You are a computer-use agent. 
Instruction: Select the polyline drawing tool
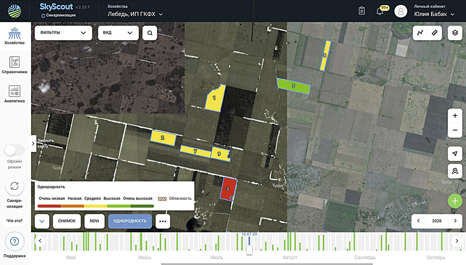click(421, 33)
